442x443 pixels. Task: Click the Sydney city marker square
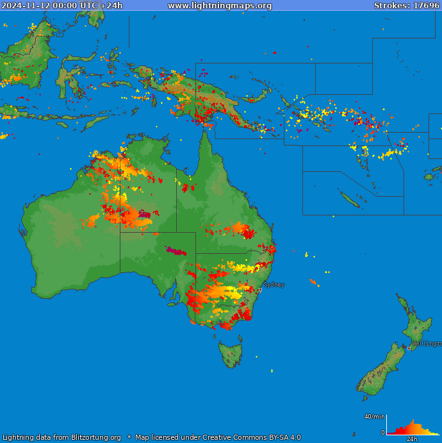[260, 290]
